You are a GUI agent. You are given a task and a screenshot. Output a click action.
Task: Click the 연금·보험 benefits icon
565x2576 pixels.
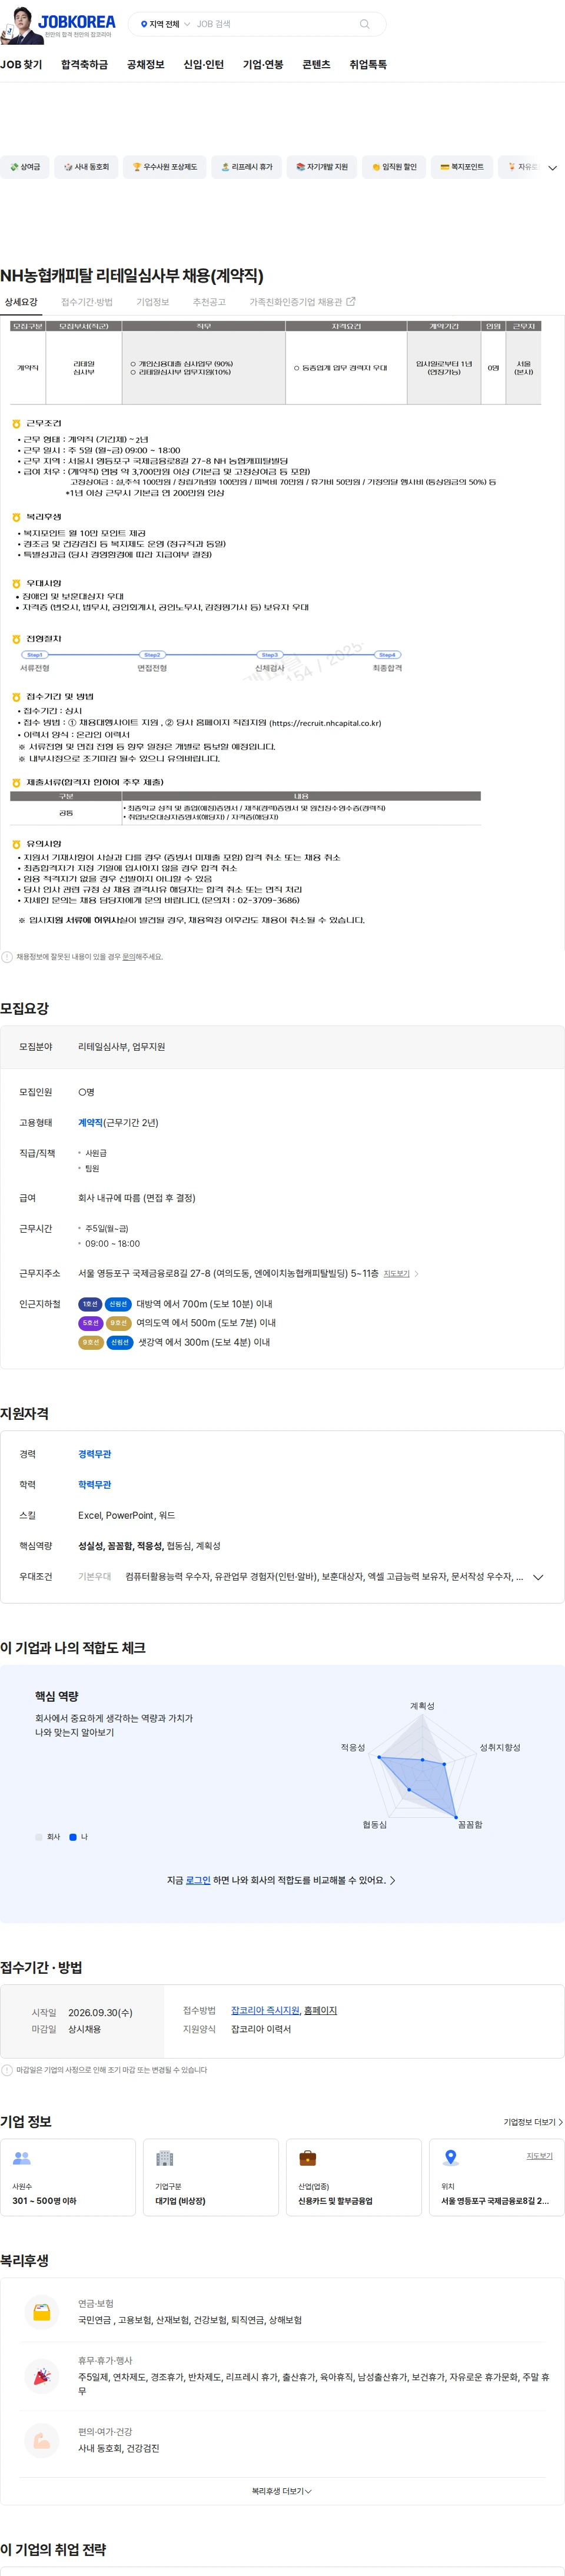(42, 2311)
